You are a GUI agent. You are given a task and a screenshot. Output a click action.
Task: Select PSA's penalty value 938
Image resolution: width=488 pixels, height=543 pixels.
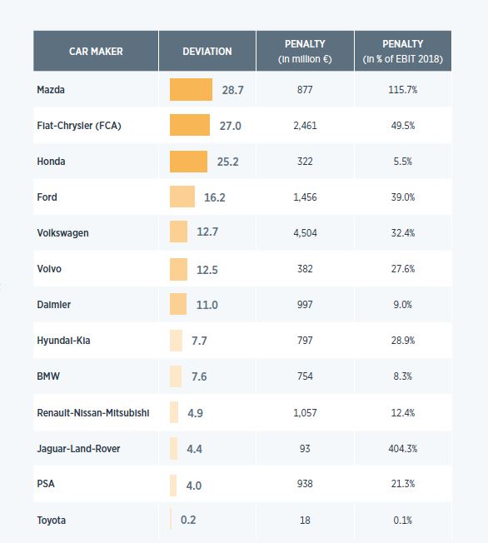tap(305, 483)
